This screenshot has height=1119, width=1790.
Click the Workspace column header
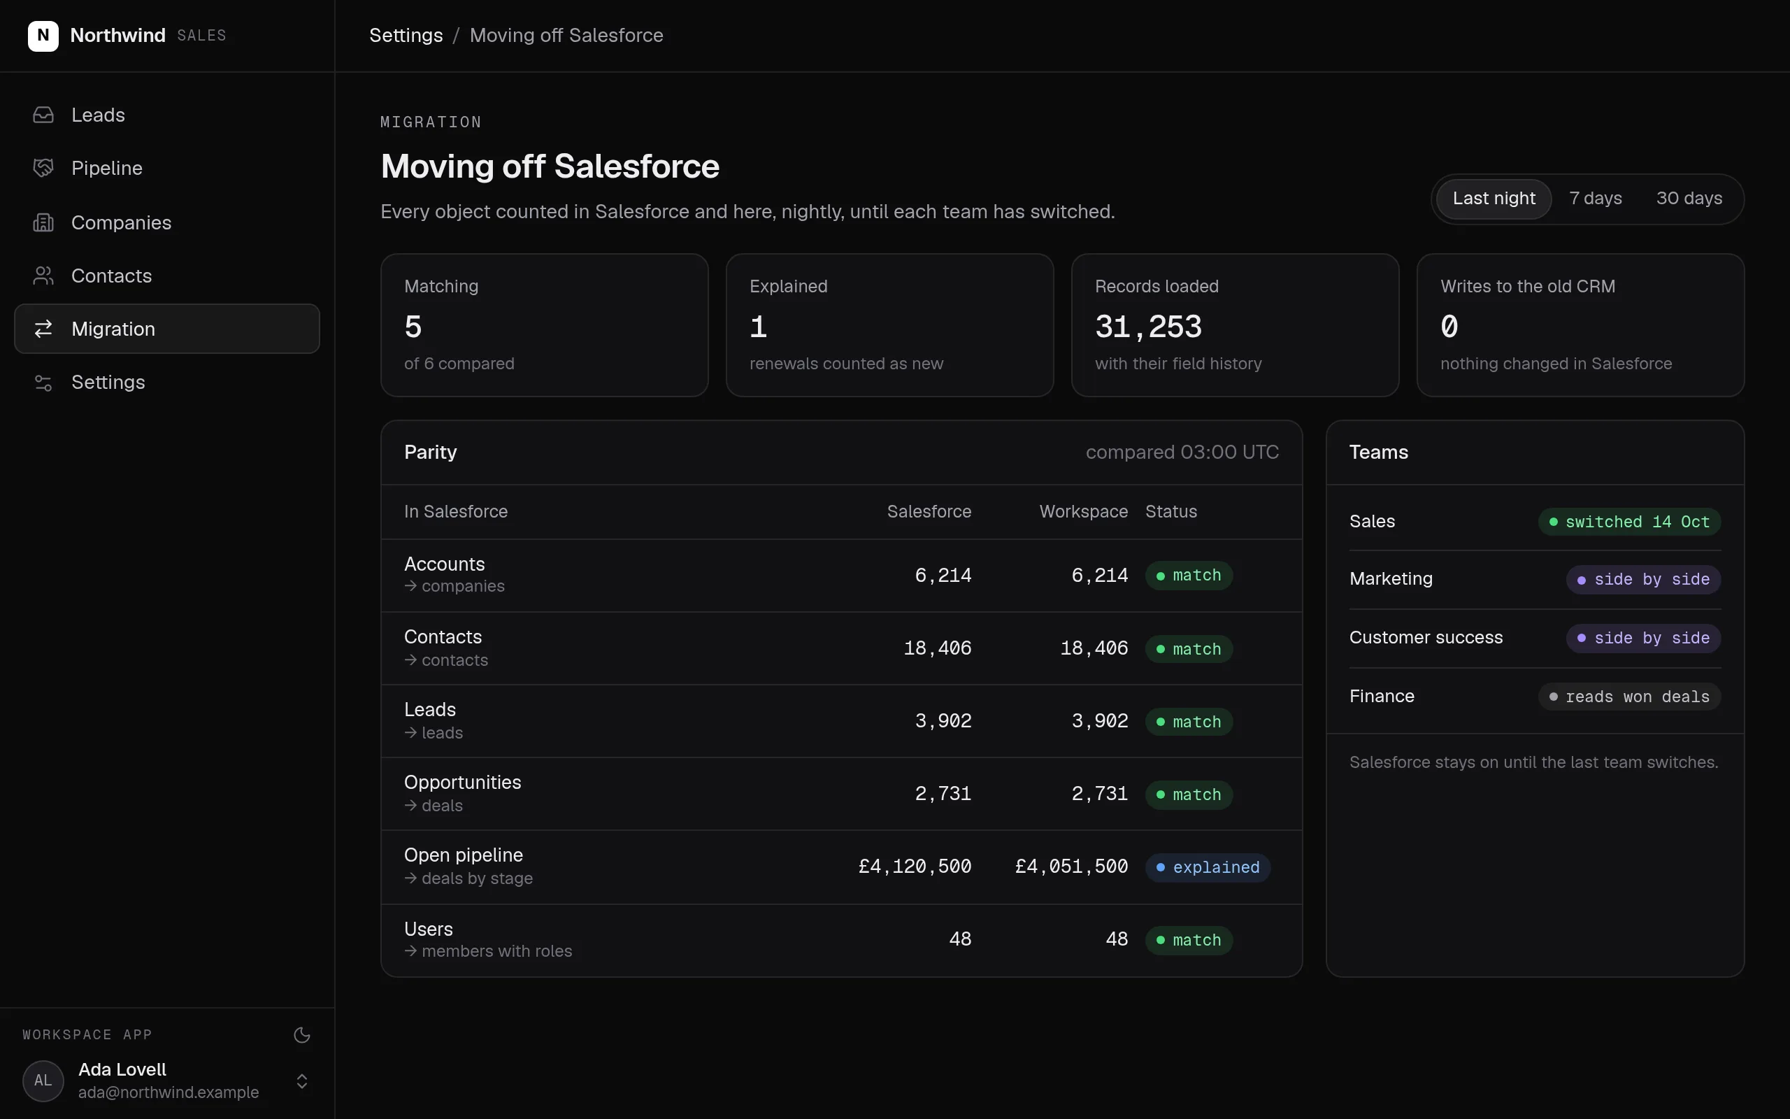pyautogui.click(x=1084, y=511)
